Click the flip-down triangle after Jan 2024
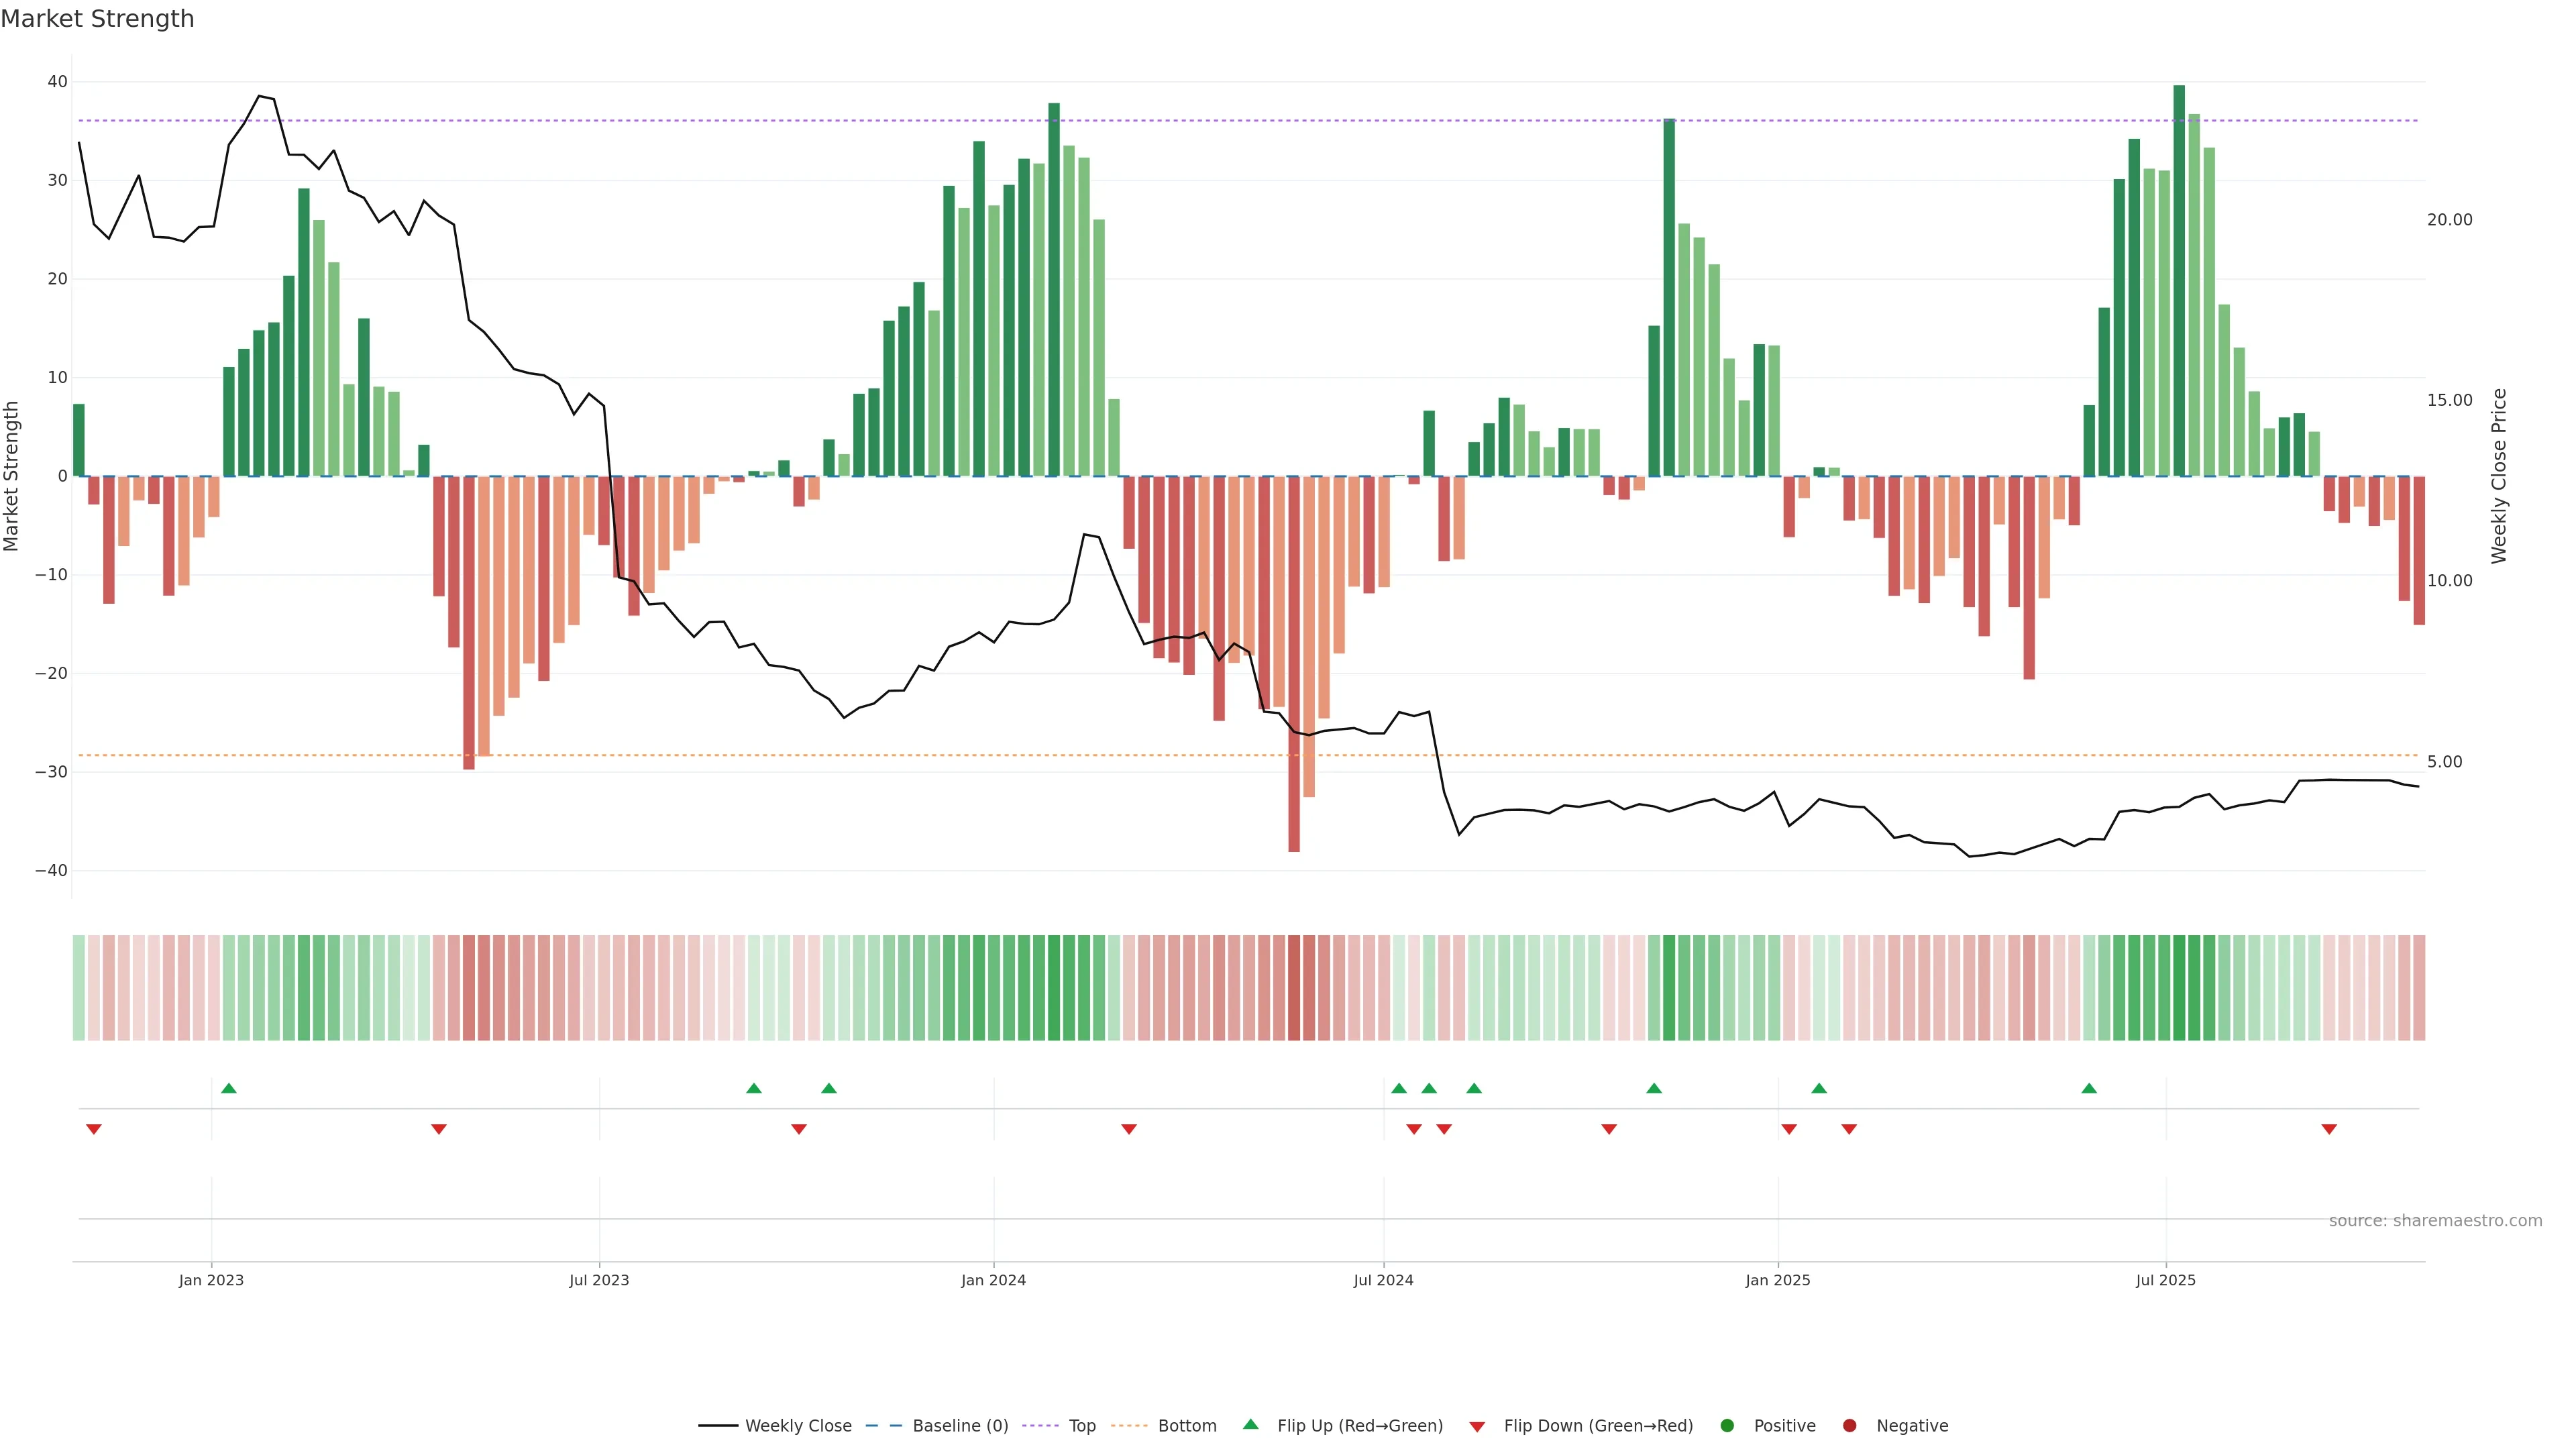The image size is (2576, 1449). (1129, 1129)
